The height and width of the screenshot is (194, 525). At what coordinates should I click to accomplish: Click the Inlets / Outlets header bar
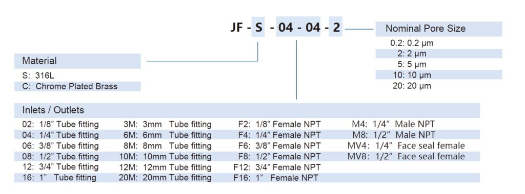(247, 110)
